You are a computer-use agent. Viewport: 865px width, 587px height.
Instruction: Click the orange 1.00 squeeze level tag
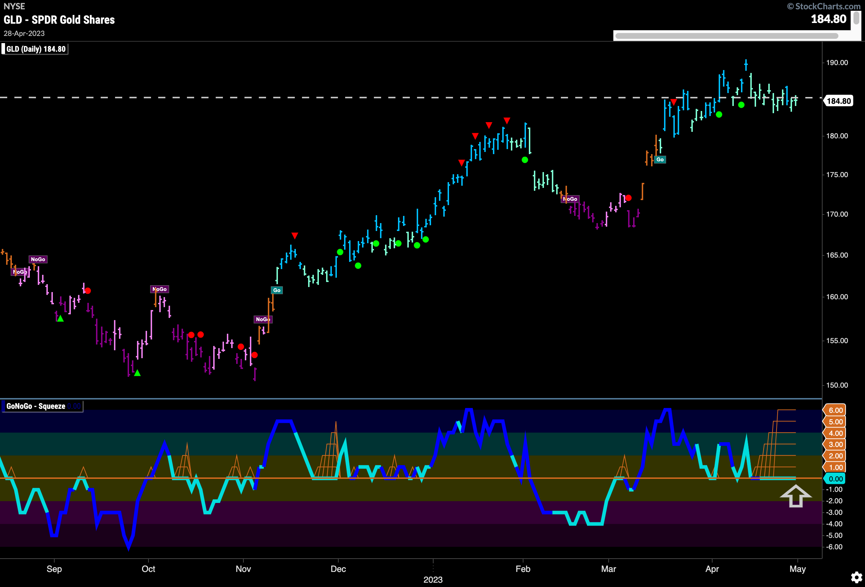click(835, 467)
